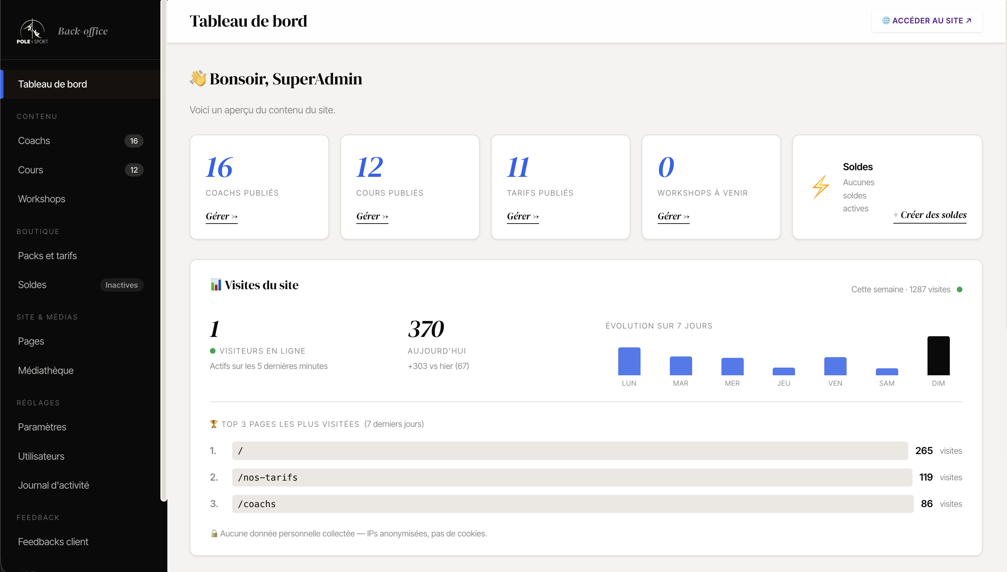Click the JEU bar in the chart
Screen dimensions: 1007x572
[783, 372]
